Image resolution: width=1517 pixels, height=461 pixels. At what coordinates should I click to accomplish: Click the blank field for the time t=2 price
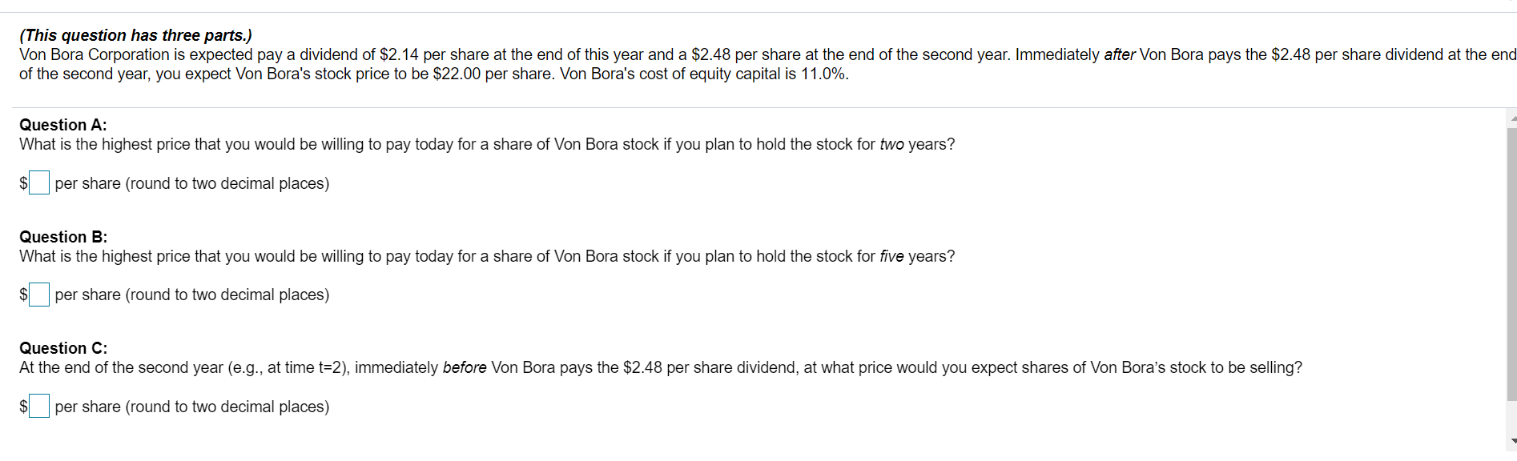tap(38, 406)
